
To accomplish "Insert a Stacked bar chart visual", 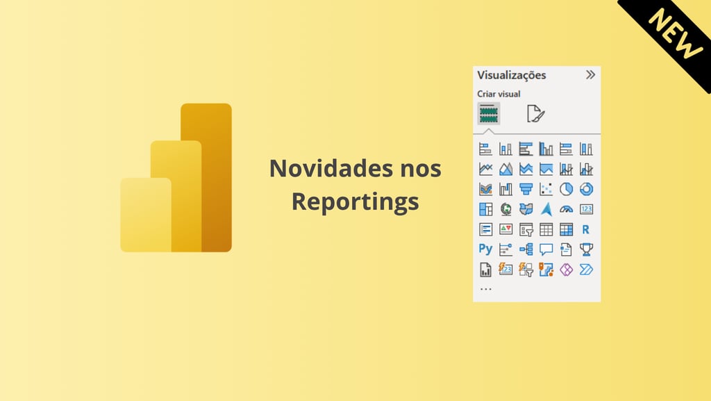I will click(485, 149).
